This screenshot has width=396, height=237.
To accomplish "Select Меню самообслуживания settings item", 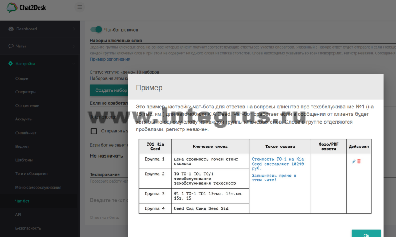I will [38, 187].
